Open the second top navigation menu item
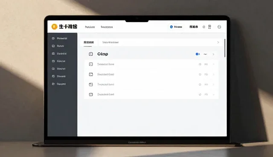The image size is (273, 157). 107,27
